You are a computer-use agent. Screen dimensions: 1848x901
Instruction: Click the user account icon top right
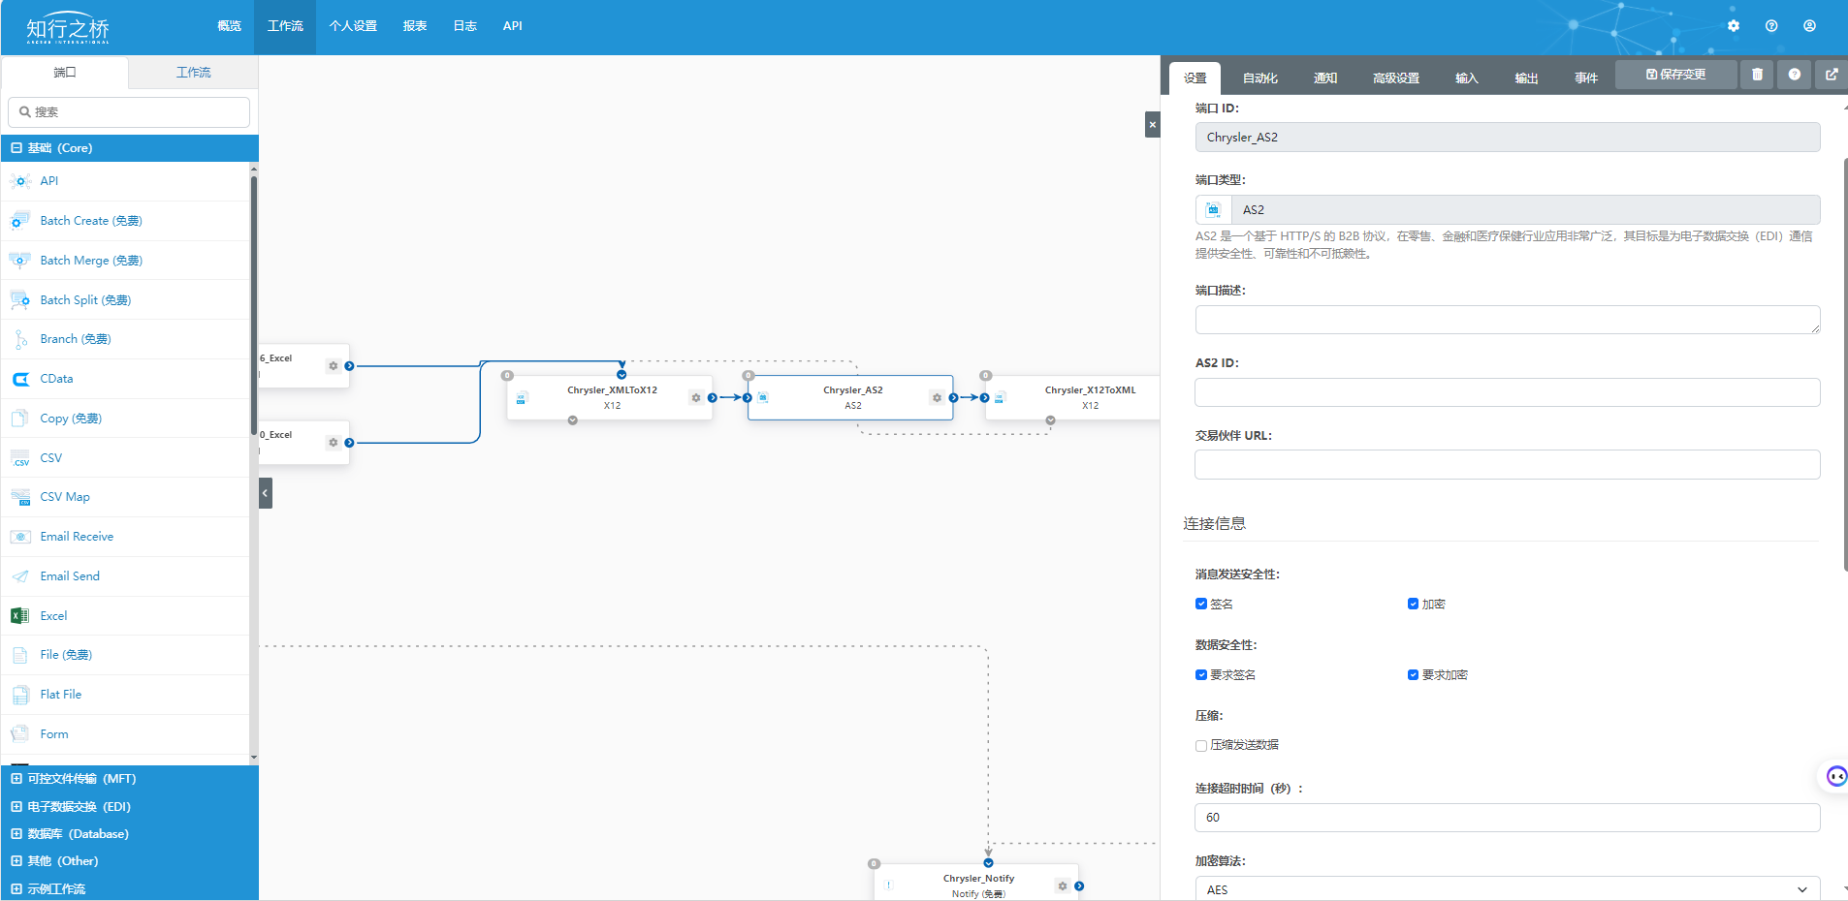point(1809,26)
